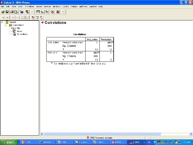This screenshot has width=193, height=145.
Task: Click the horizontal scrollbar left arrow
Action: click(42, 134)
